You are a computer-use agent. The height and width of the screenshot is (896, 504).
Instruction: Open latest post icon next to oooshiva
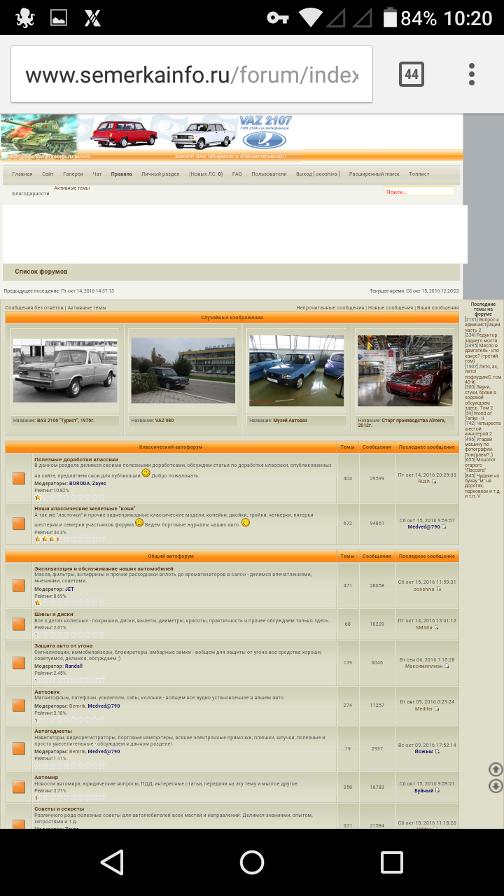point(439,589)
